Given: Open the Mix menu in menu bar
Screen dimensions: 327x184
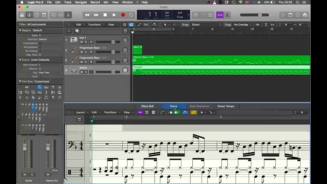Looking at the screenshot, I should click(x=106, y=2).
